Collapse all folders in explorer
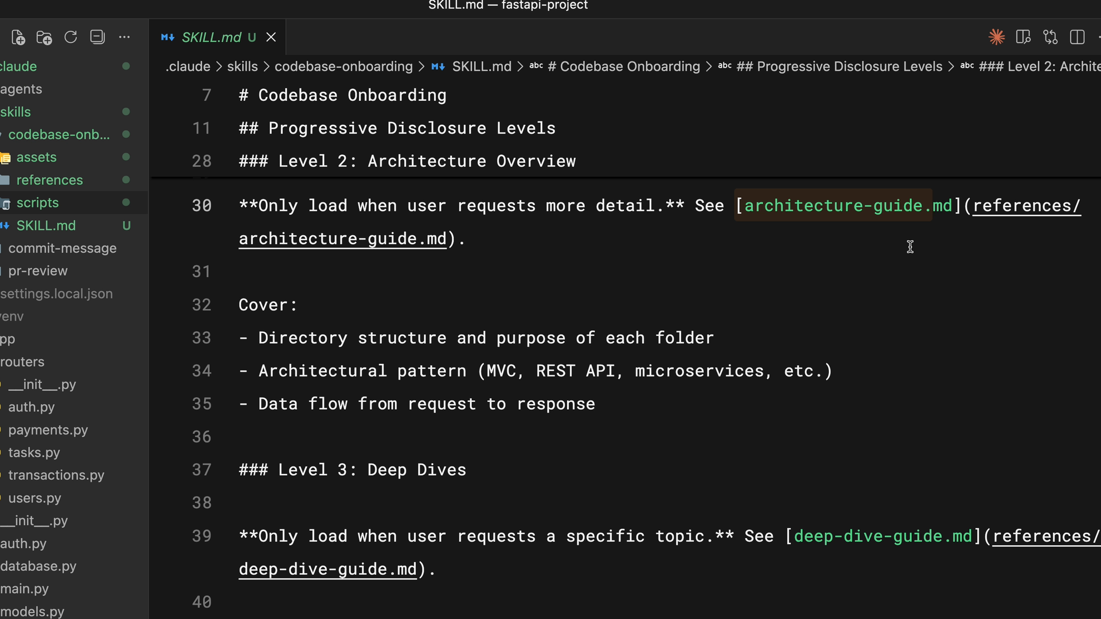The height and width of the screenshot is (619, 1101). [x=97, y=38]
